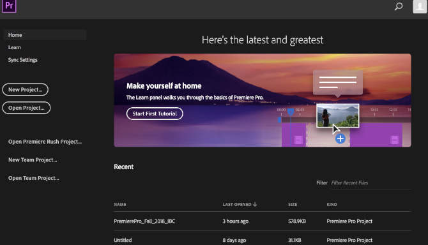Image resolution: width=428 pixels, height=245 pixels.
Task: Choose Open Premiere Rush Project
Action: click(x=45, y=142)
